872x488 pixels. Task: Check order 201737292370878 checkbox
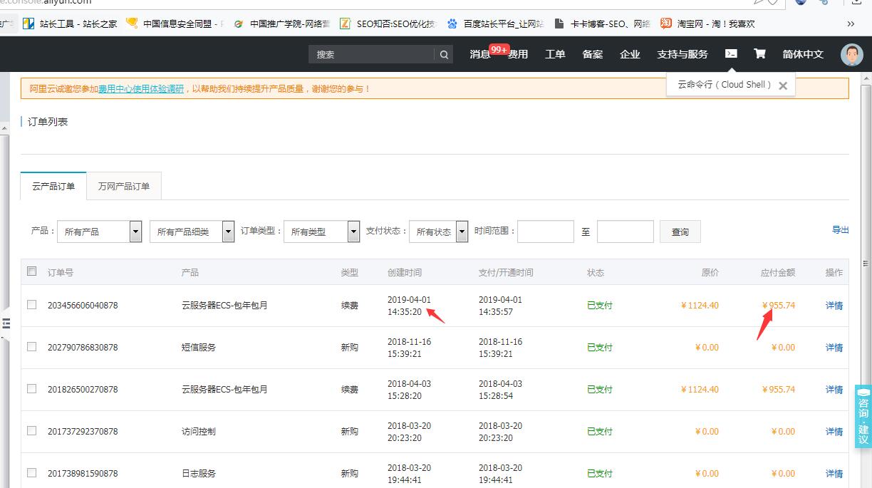pyautogui.click(x=31, y=430)
